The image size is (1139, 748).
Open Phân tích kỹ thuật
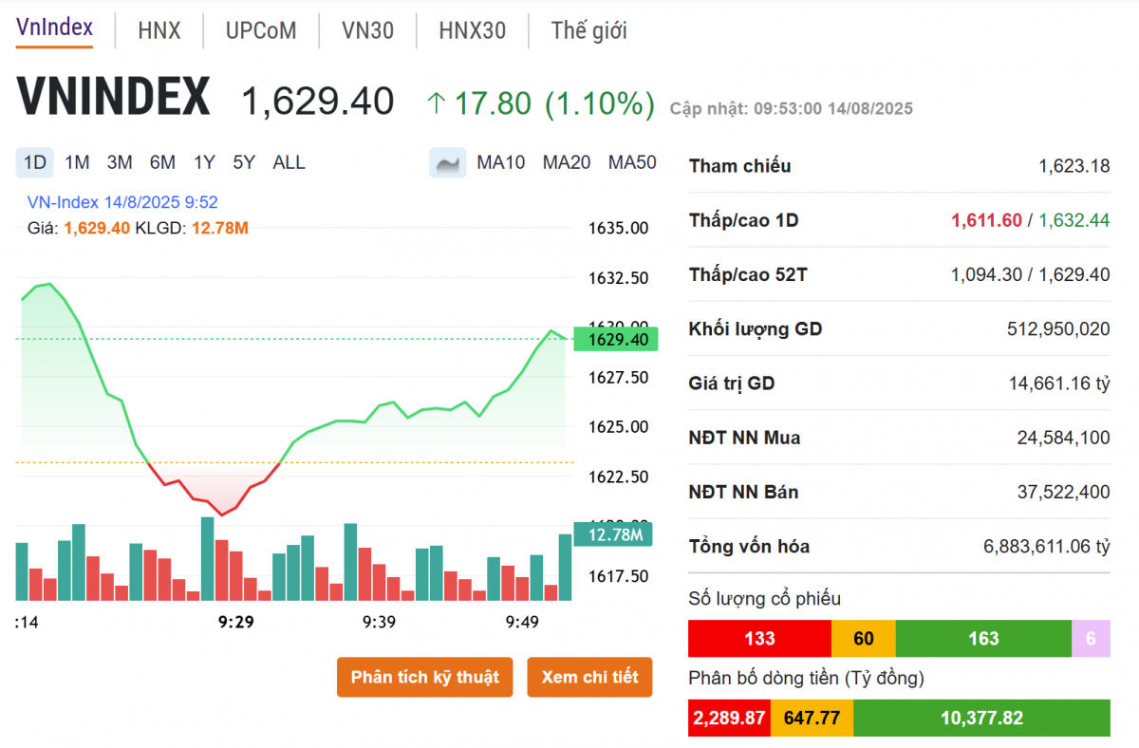pos(424,677)
